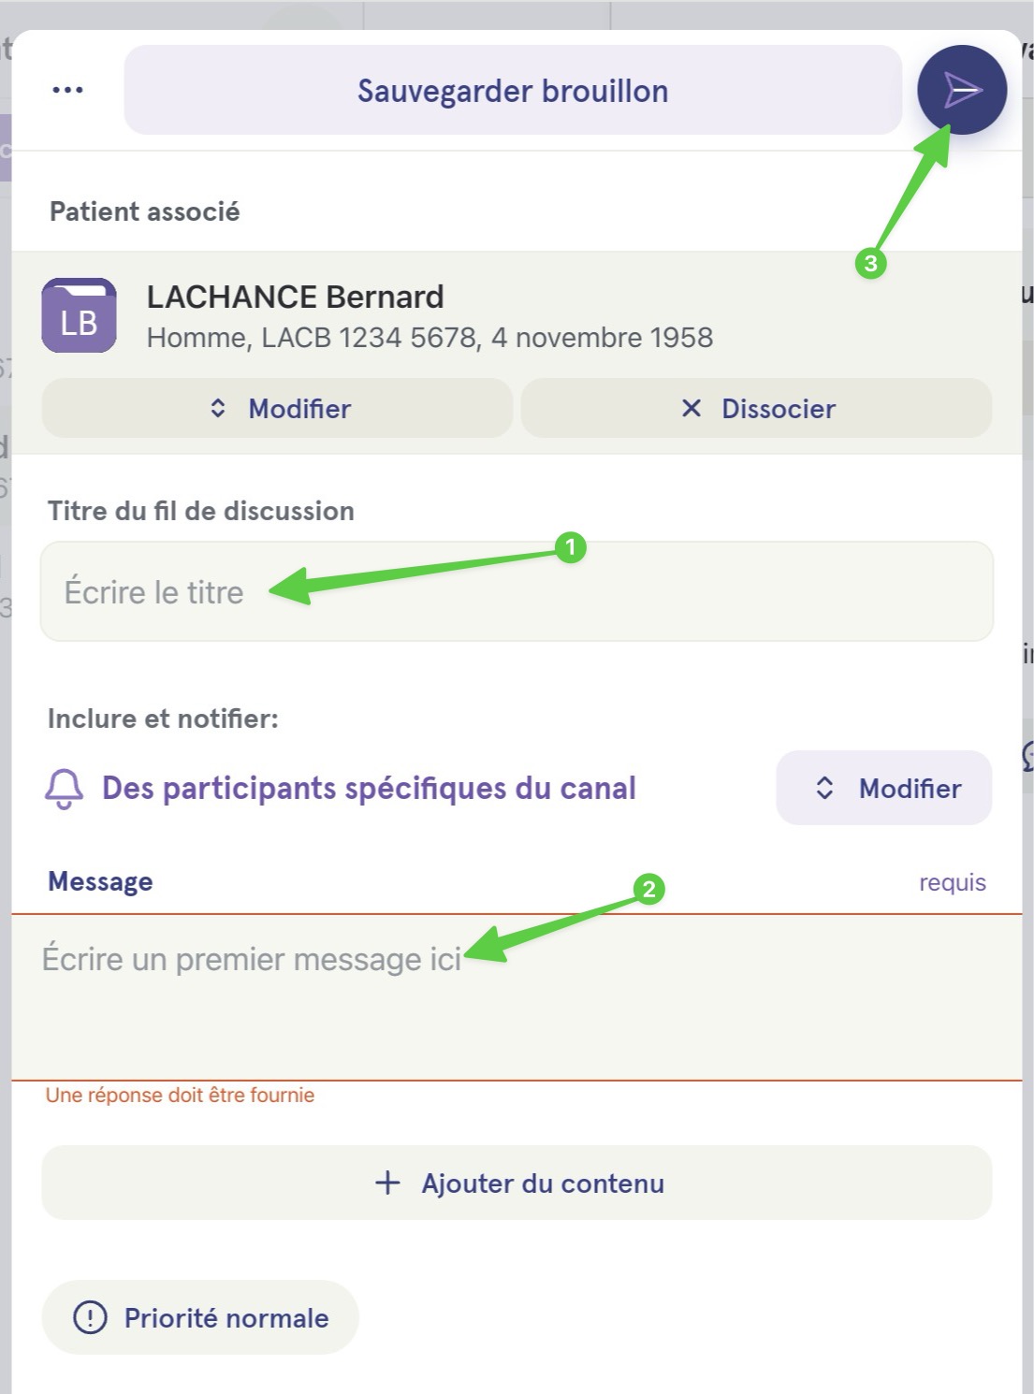The height and width of the screenshot is (1394, 1034).
Task: Click Des participants spécifiques du canal
Action: point(369,788)
